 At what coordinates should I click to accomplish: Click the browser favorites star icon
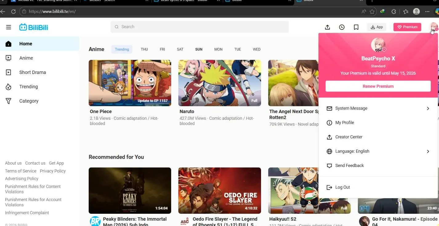(372, 11)
